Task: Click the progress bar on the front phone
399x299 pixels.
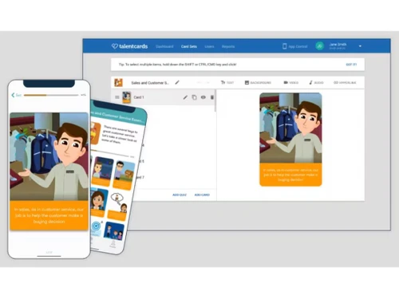Action: tap(51, 95)
